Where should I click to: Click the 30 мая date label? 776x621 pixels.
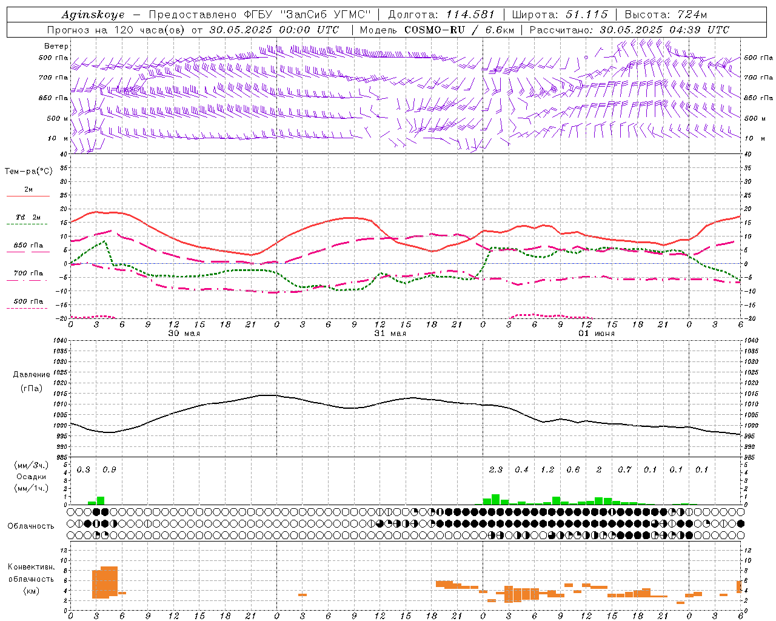(x=184, y=334)
